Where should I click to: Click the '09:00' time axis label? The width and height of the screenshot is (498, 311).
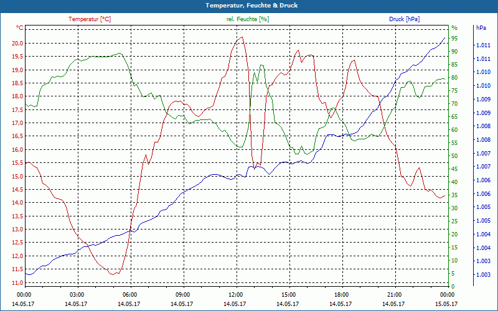tap(184, 294)
